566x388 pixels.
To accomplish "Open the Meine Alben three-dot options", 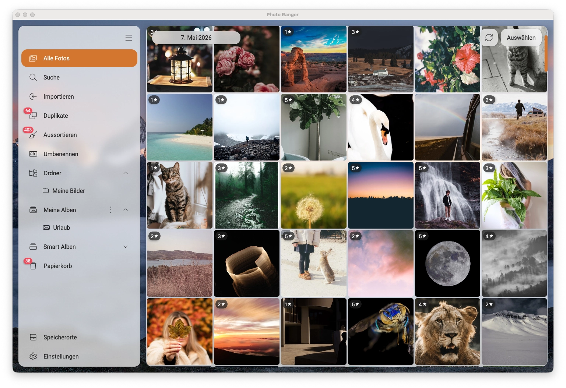I will (111, 210).
